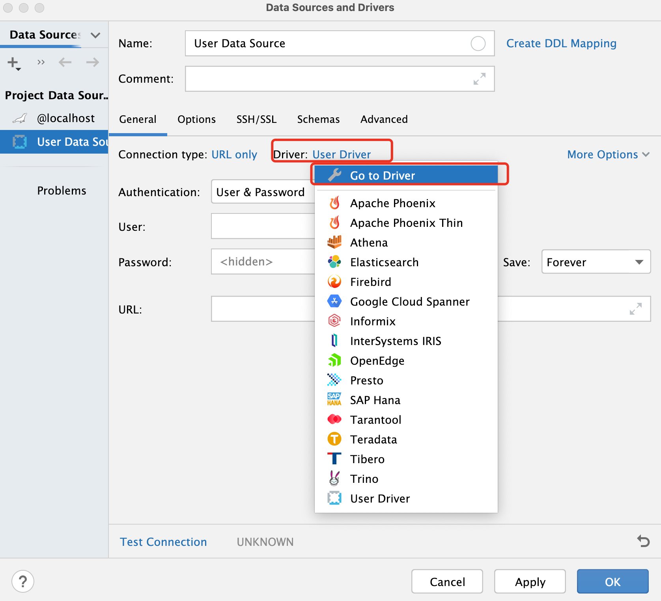
Task: Click the Tarantool driver icon
Action: click(x=334, y=419)
